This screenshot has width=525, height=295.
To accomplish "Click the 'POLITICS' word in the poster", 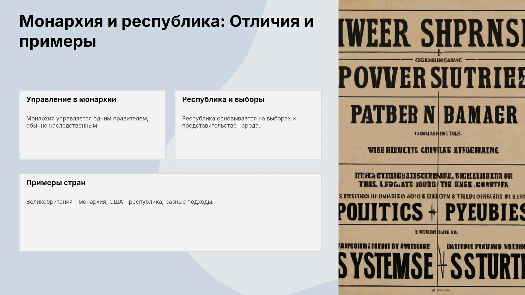I will [381, 212].
